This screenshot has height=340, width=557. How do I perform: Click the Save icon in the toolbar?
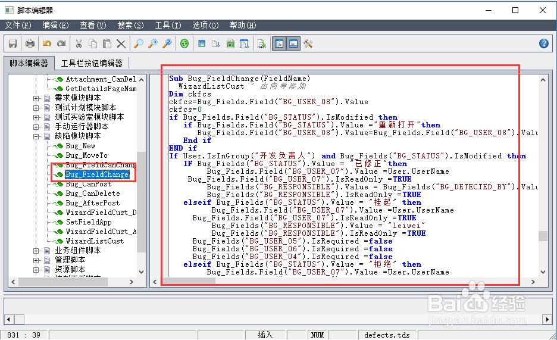click(12, 43)
